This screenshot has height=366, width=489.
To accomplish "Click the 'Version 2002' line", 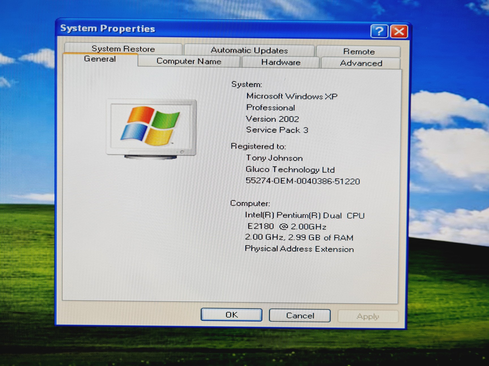I will point(272,119).
